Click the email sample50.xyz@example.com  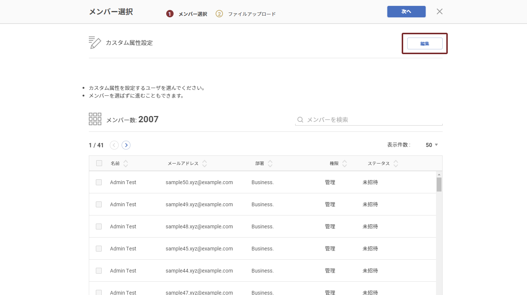pyautogui.click(x=199, y=182)
